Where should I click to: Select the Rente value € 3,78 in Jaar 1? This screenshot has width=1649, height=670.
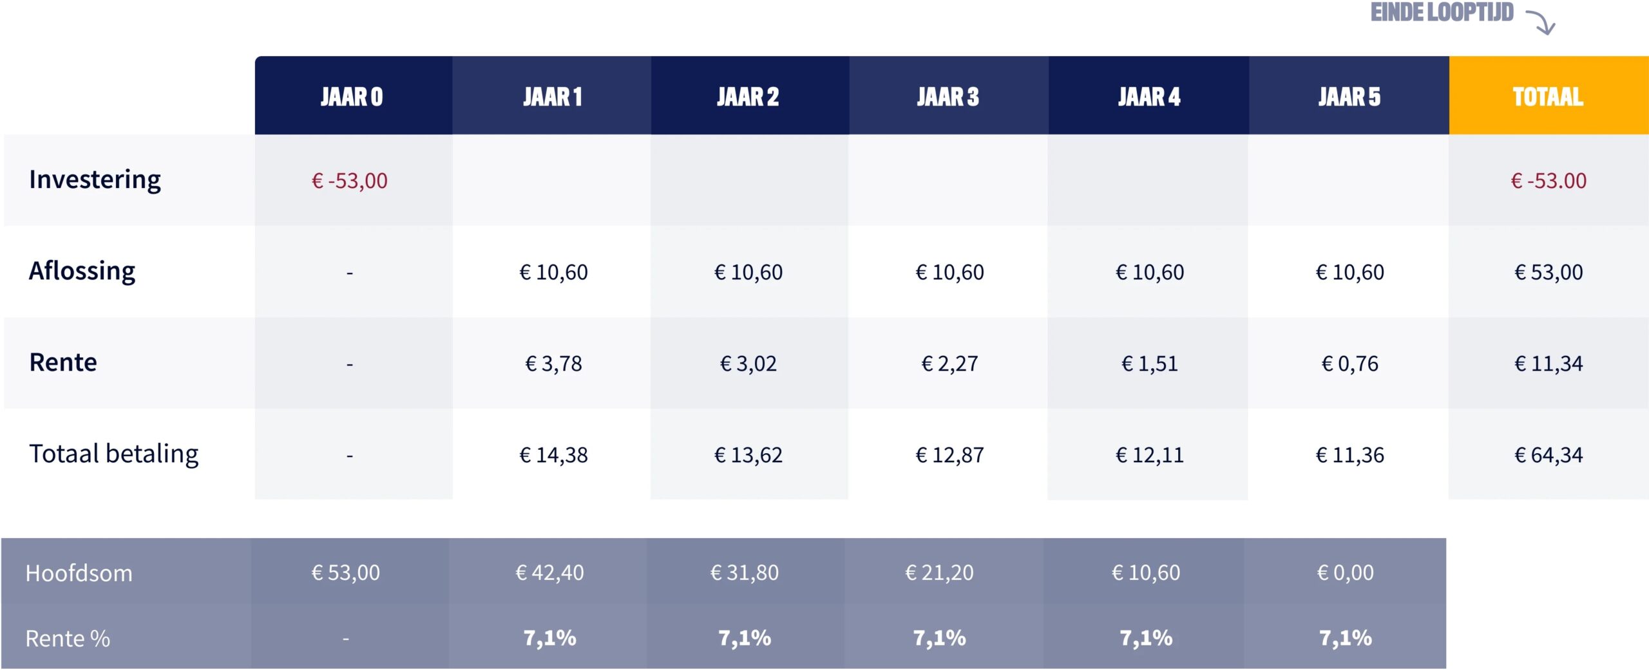click(553, 364)
